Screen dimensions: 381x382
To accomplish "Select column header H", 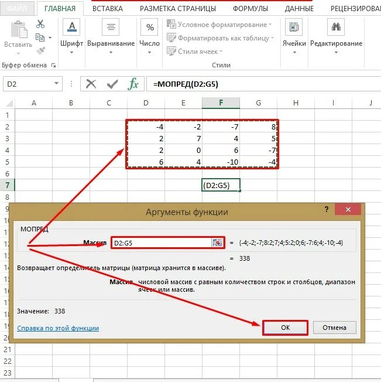I will pos(296,103).
